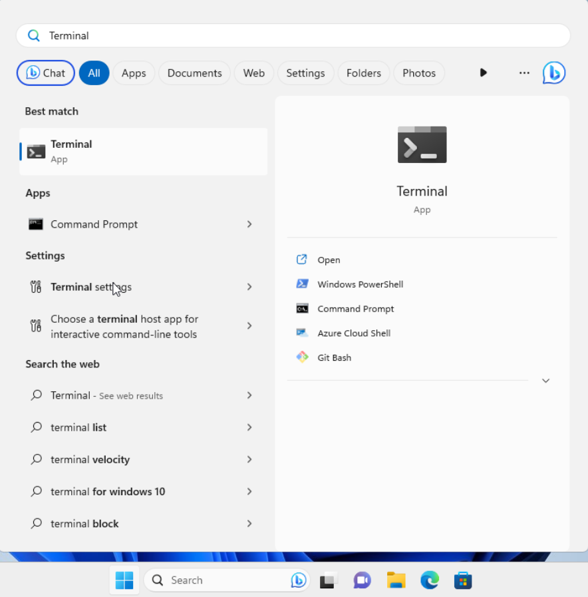Open Terminal settings wrench item
Viewport: 588px width, 597px height.
[x=91, y=287]
